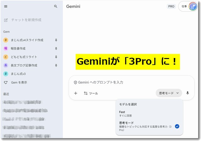The height and width of the screenshot is (141, 201).
Task: Open the どもども式リライト Gem
Action: click(24, 57)
